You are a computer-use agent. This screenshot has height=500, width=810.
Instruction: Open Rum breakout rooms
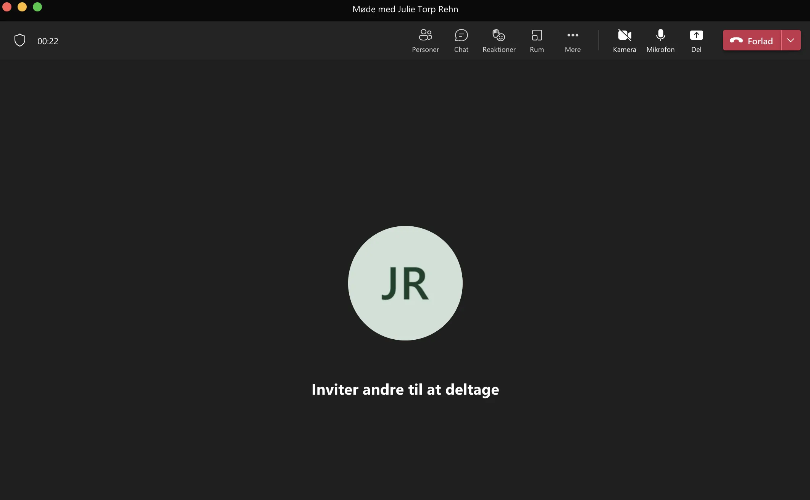click(x=537, y=40)
